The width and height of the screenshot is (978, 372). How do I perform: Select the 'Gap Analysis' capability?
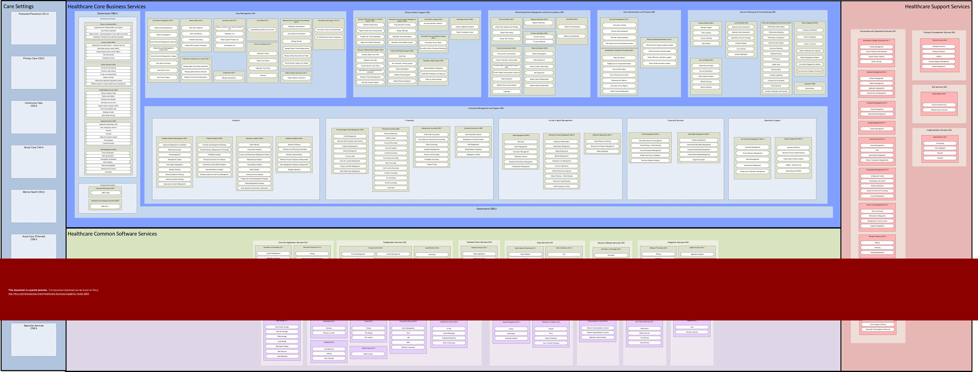[706, 44]
